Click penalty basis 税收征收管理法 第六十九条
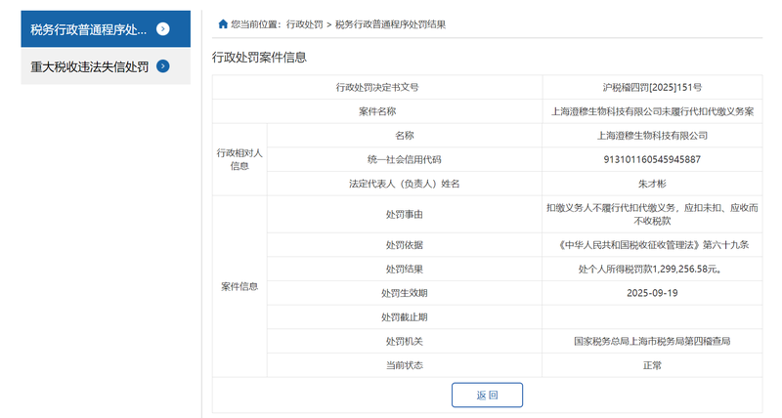Screen dimensions: 782x418 tap(652, 245)
